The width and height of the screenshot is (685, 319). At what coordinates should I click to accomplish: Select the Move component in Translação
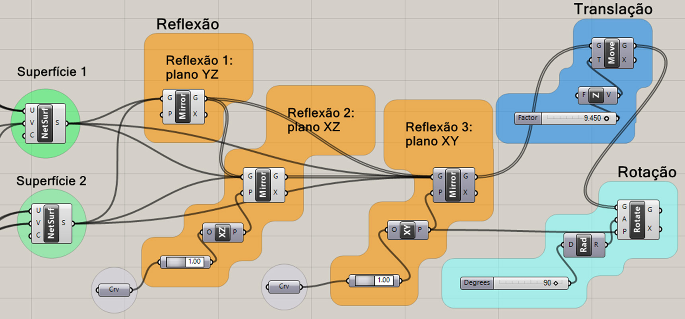click(x=611, y=53)
